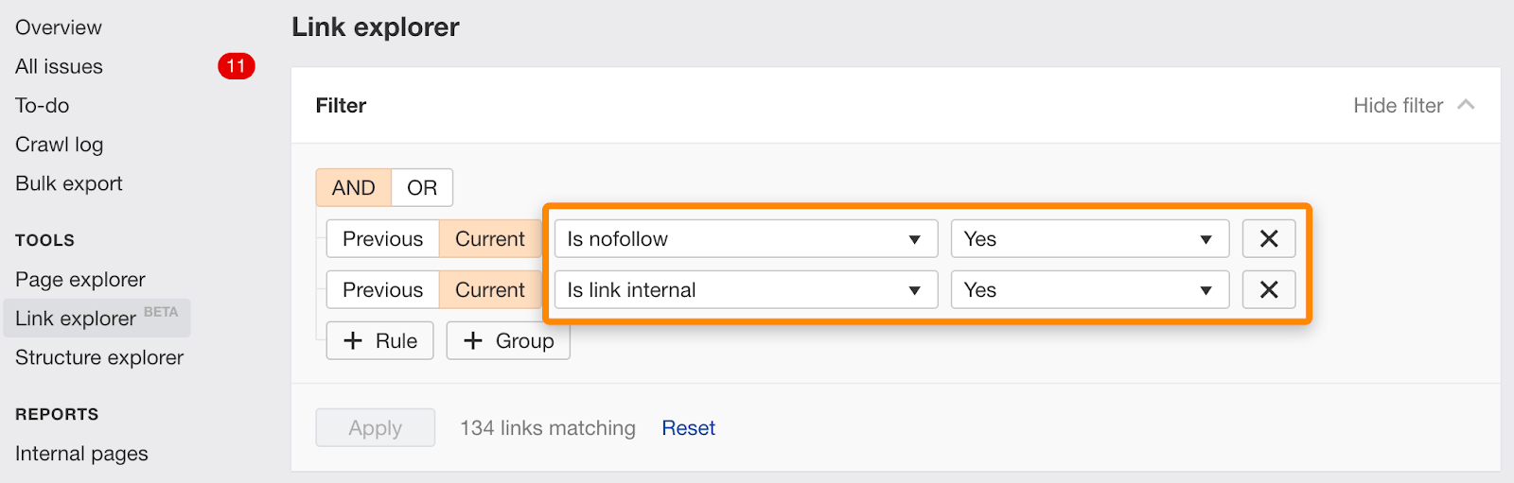Collapse filter with Hide filter chevron
Image resolution: width=1514 pixels, height=483 pixels.
point(1466,105)
